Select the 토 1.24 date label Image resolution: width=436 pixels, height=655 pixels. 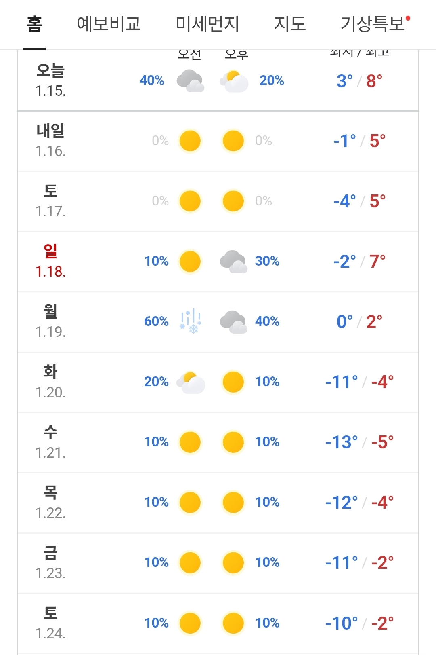(x=50, y=623)
